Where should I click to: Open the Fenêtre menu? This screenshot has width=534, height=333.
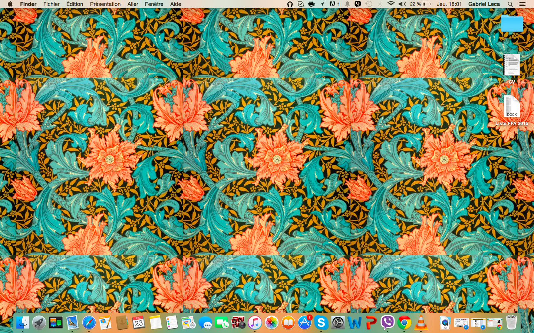(154, 4)
